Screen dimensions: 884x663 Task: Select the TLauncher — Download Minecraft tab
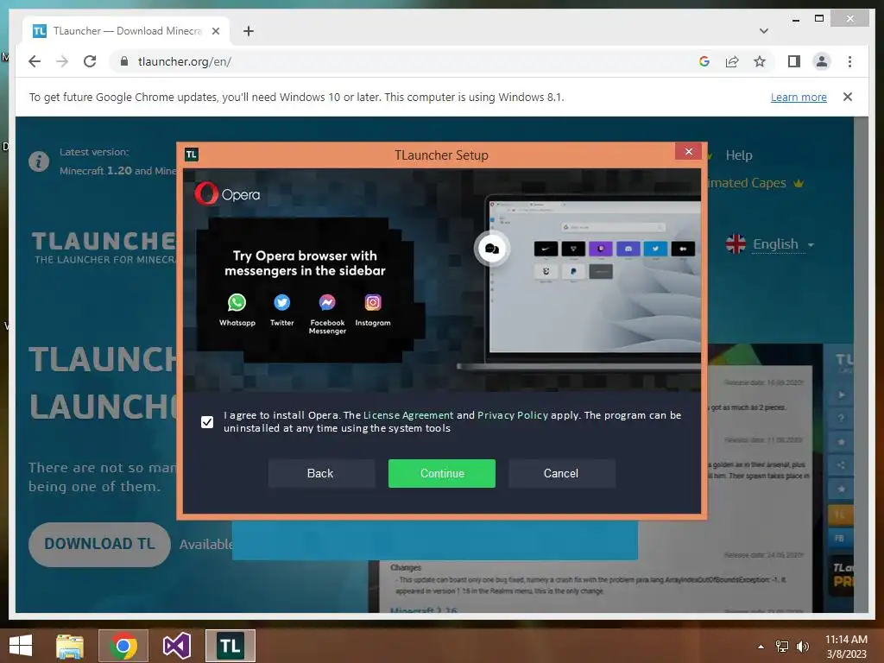coord(126,31)
